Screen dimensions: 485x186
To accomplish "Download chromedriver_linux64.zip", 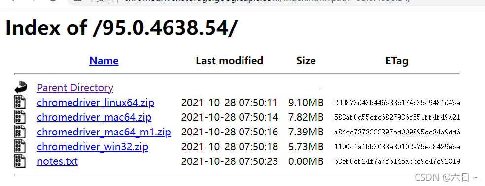I will (96, 103).
